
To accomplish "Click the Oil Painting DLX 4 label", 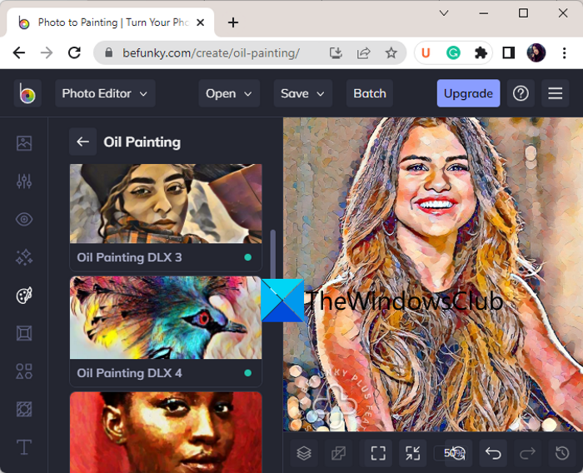I will [x=129, y=373].
